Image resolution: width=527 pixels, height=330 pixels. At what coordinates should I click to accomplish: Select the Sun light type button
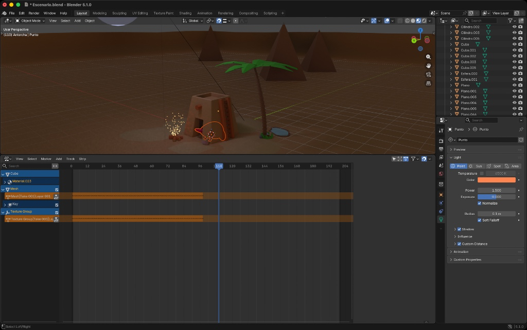point(476,166)
